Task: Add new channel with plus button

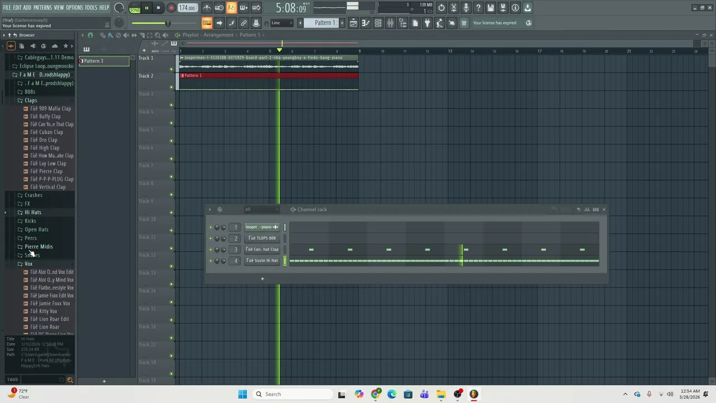Action: click(262, 278)
